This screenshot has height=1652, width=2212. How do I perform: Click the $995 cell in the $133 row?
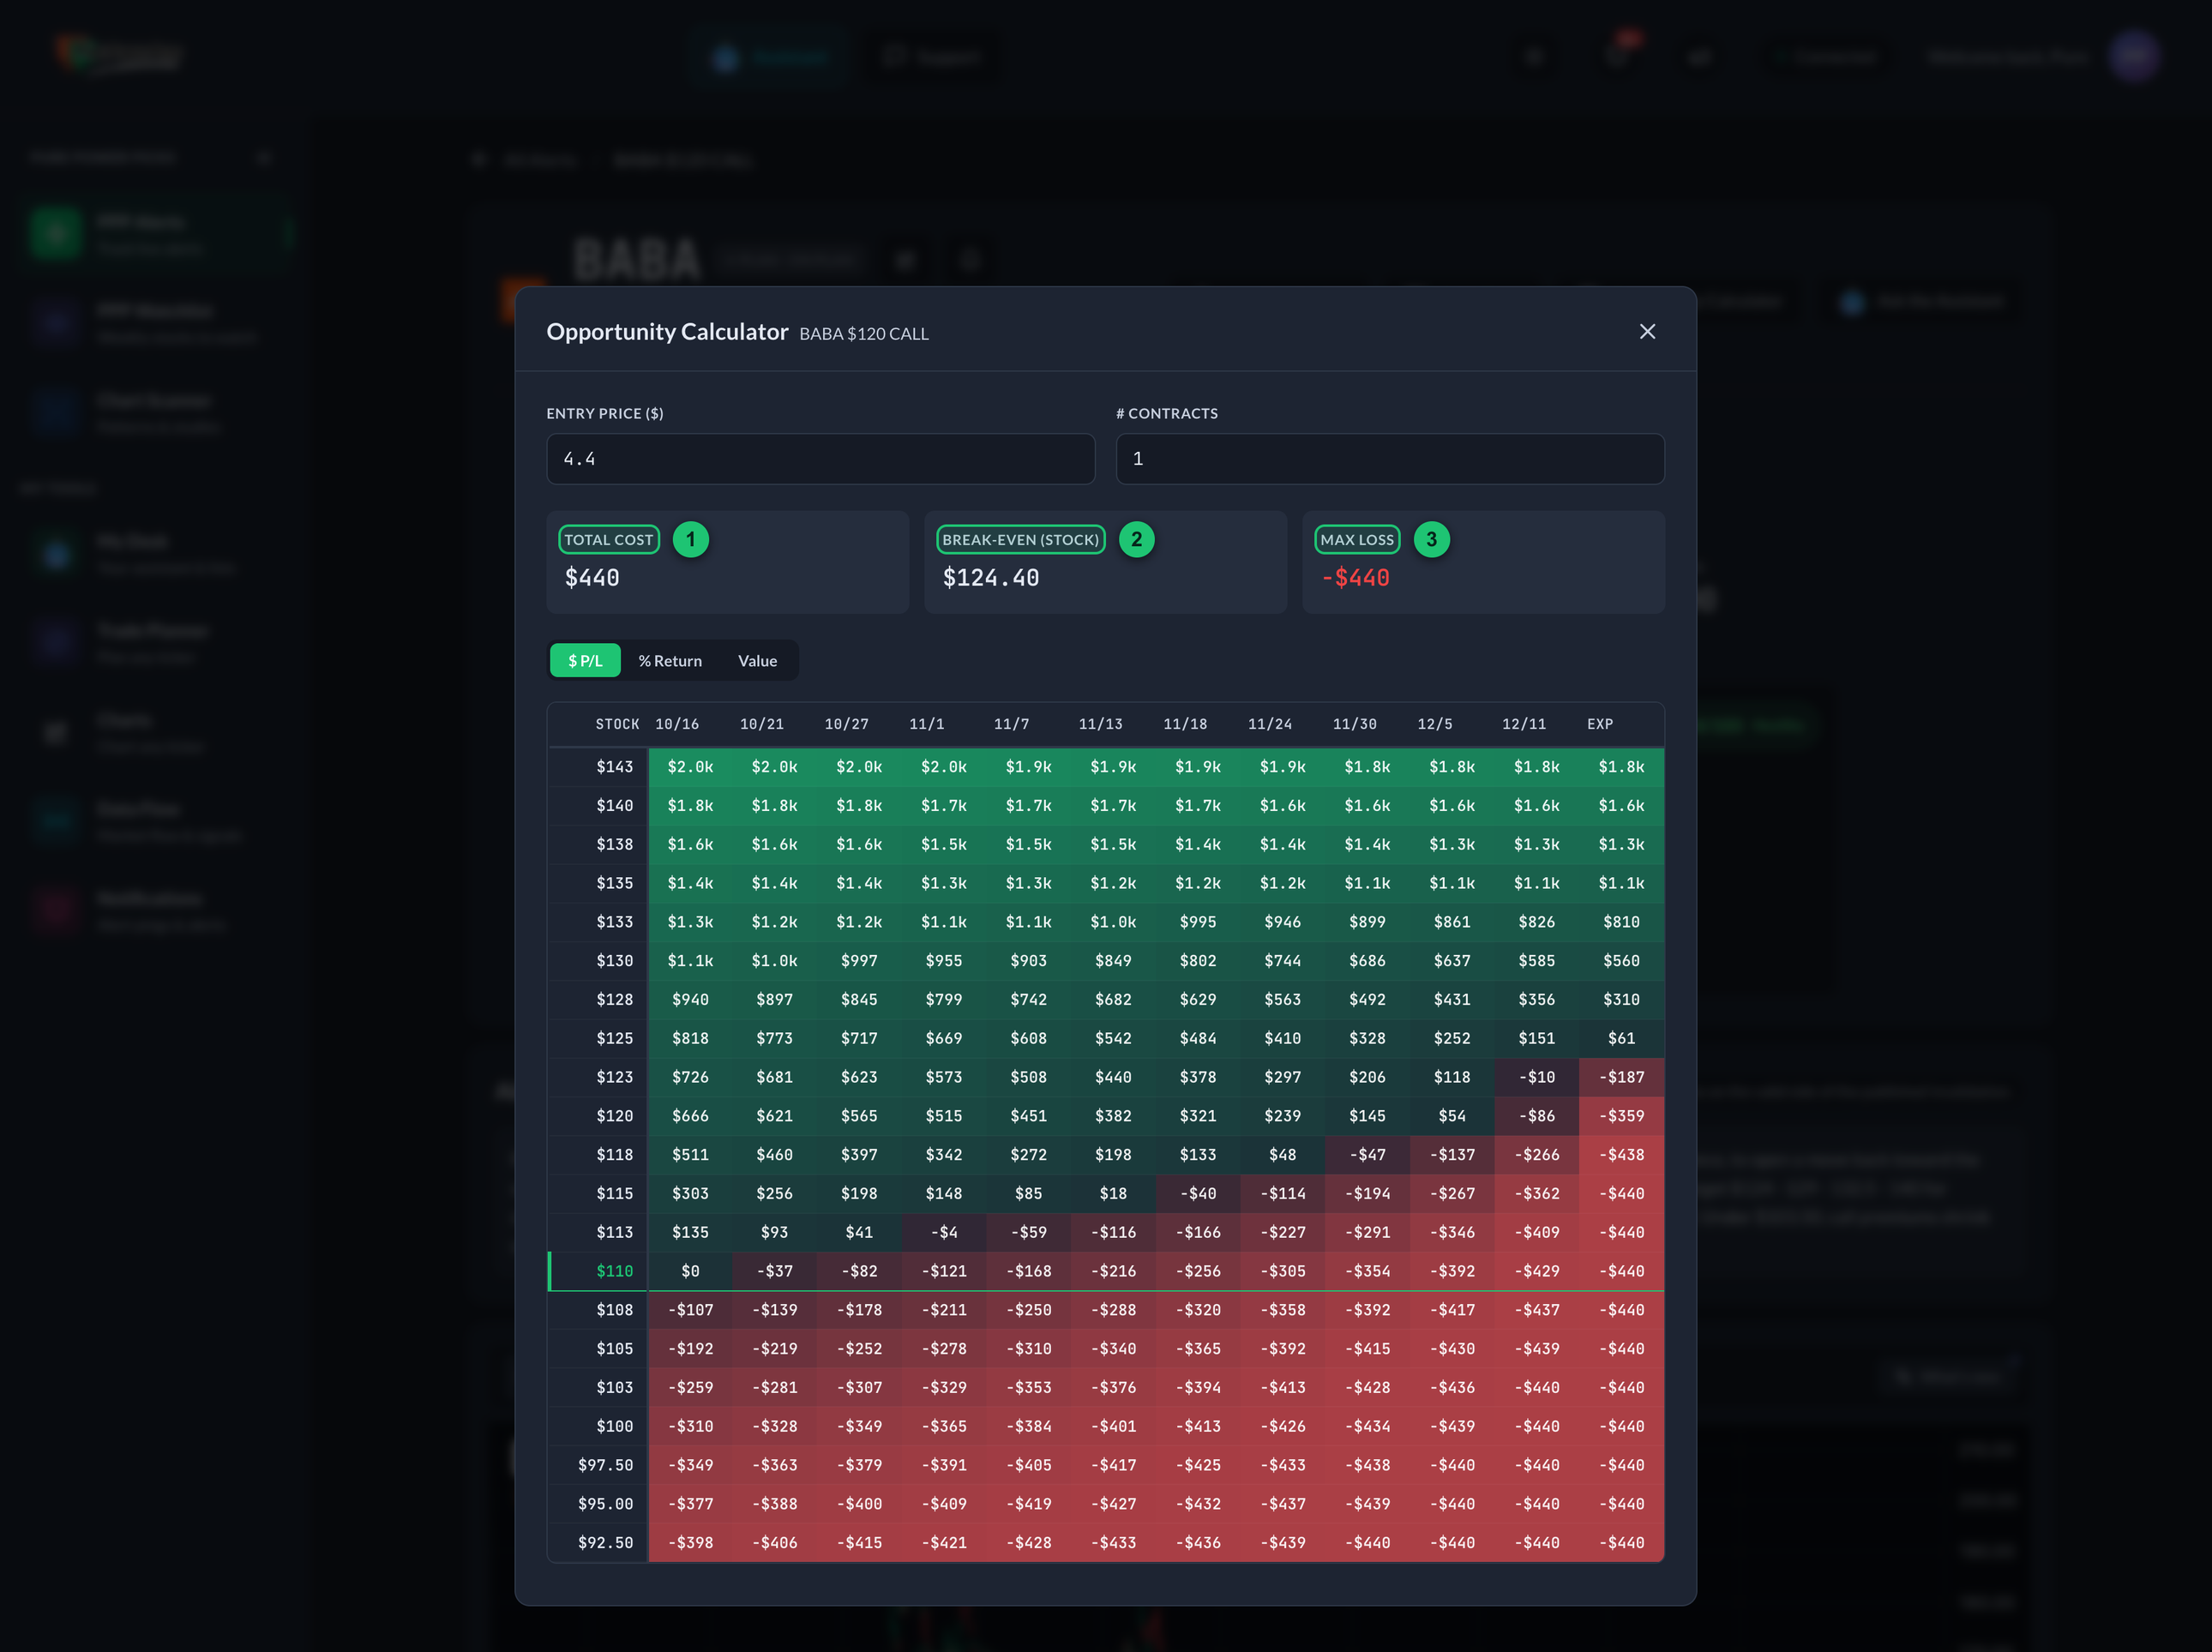1198,922
